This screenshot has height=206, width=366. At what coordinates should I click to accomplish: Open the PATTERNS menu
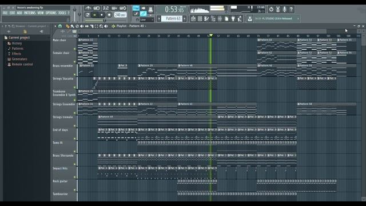pos(30,13)
